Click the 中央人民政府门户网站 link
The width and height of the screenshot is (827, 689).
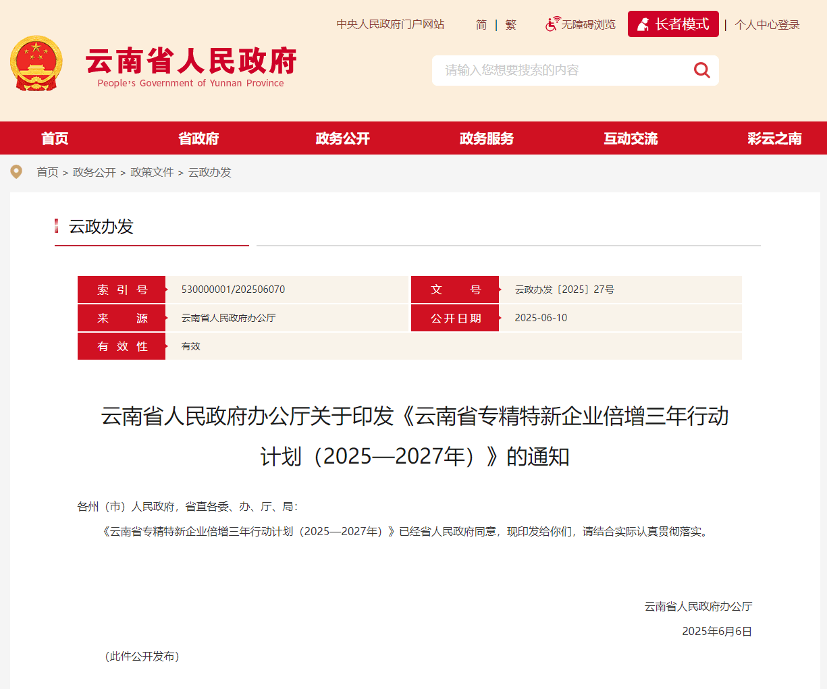pyautogui.click(x=390, y=24)
